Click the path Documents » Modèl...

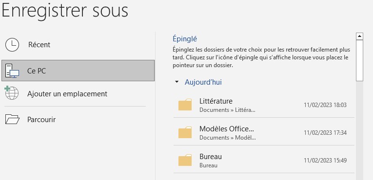coord(228,138)
